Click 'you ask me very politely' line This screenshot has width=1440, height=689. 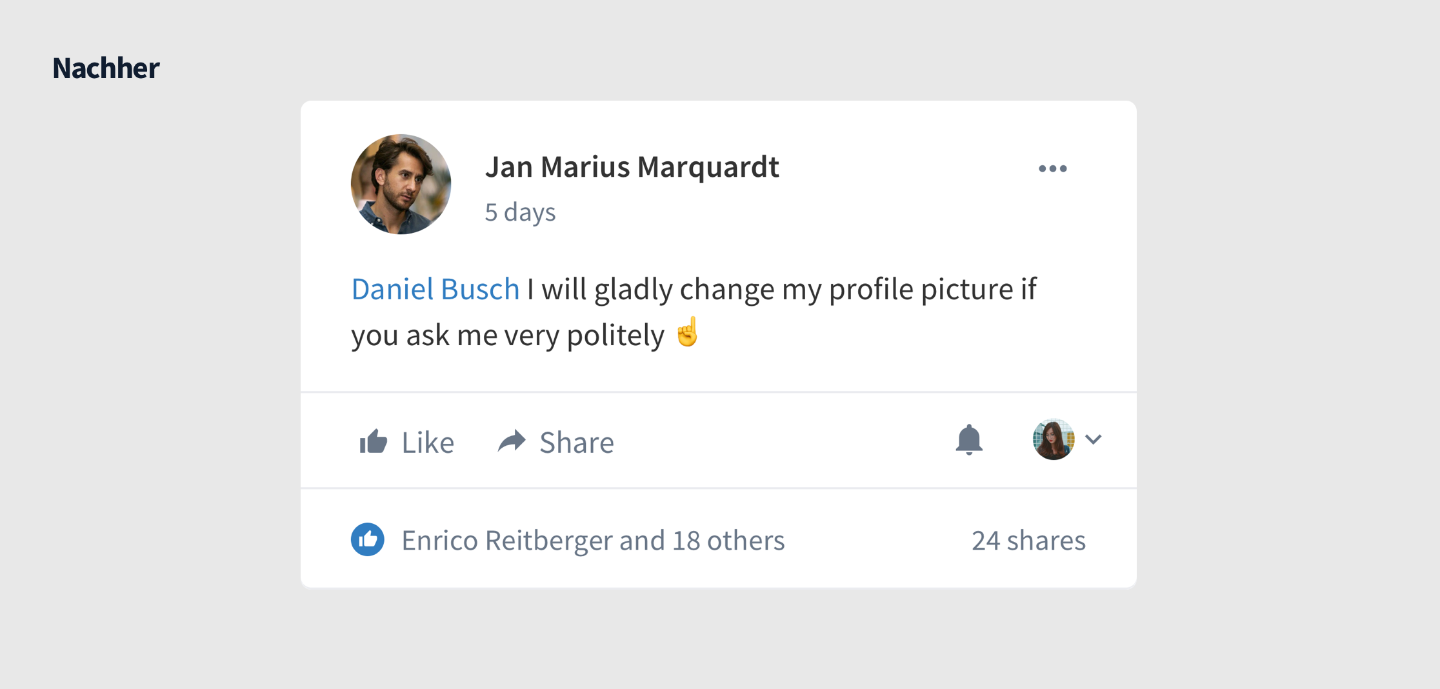click(508, 335)
